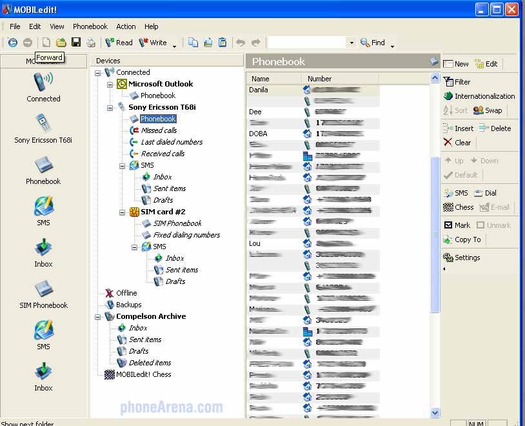Select Missed calls in device tree
The width and height of the screenshot is (525, 426).
pyautogui.click(x=159, y=130)
